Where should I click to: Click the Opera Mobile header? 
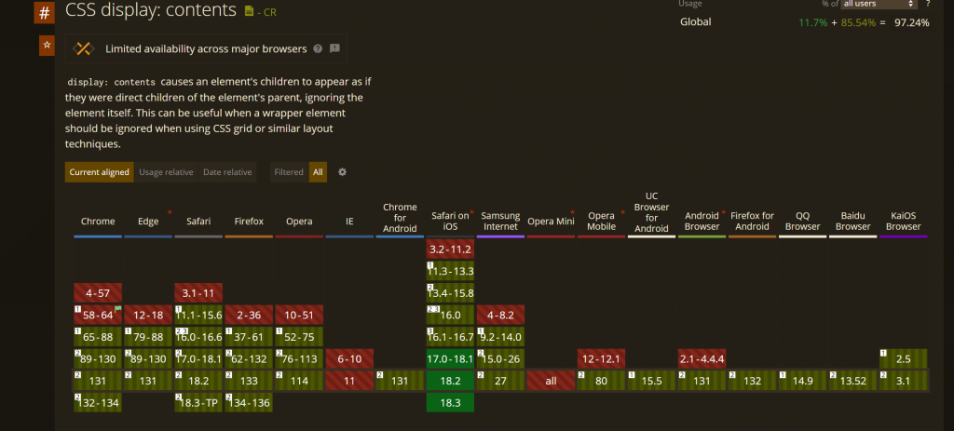point(602,221)
